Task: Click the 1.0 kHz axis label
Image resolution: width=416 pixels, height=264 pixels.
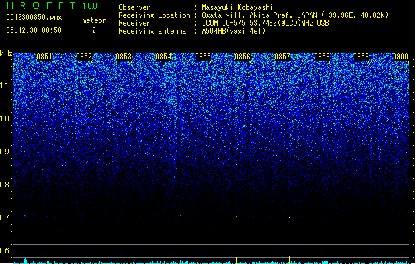Action: [x=6, y=119]
